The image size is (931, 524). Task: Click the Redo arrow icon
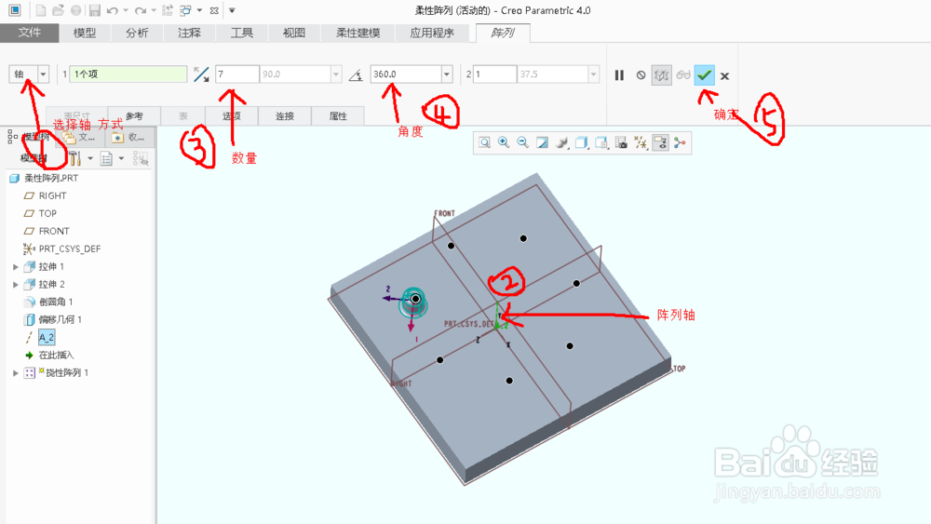(x=141, y=10)
